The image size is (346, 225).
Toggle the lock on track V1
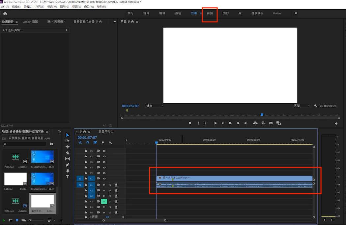pos(86,178)
